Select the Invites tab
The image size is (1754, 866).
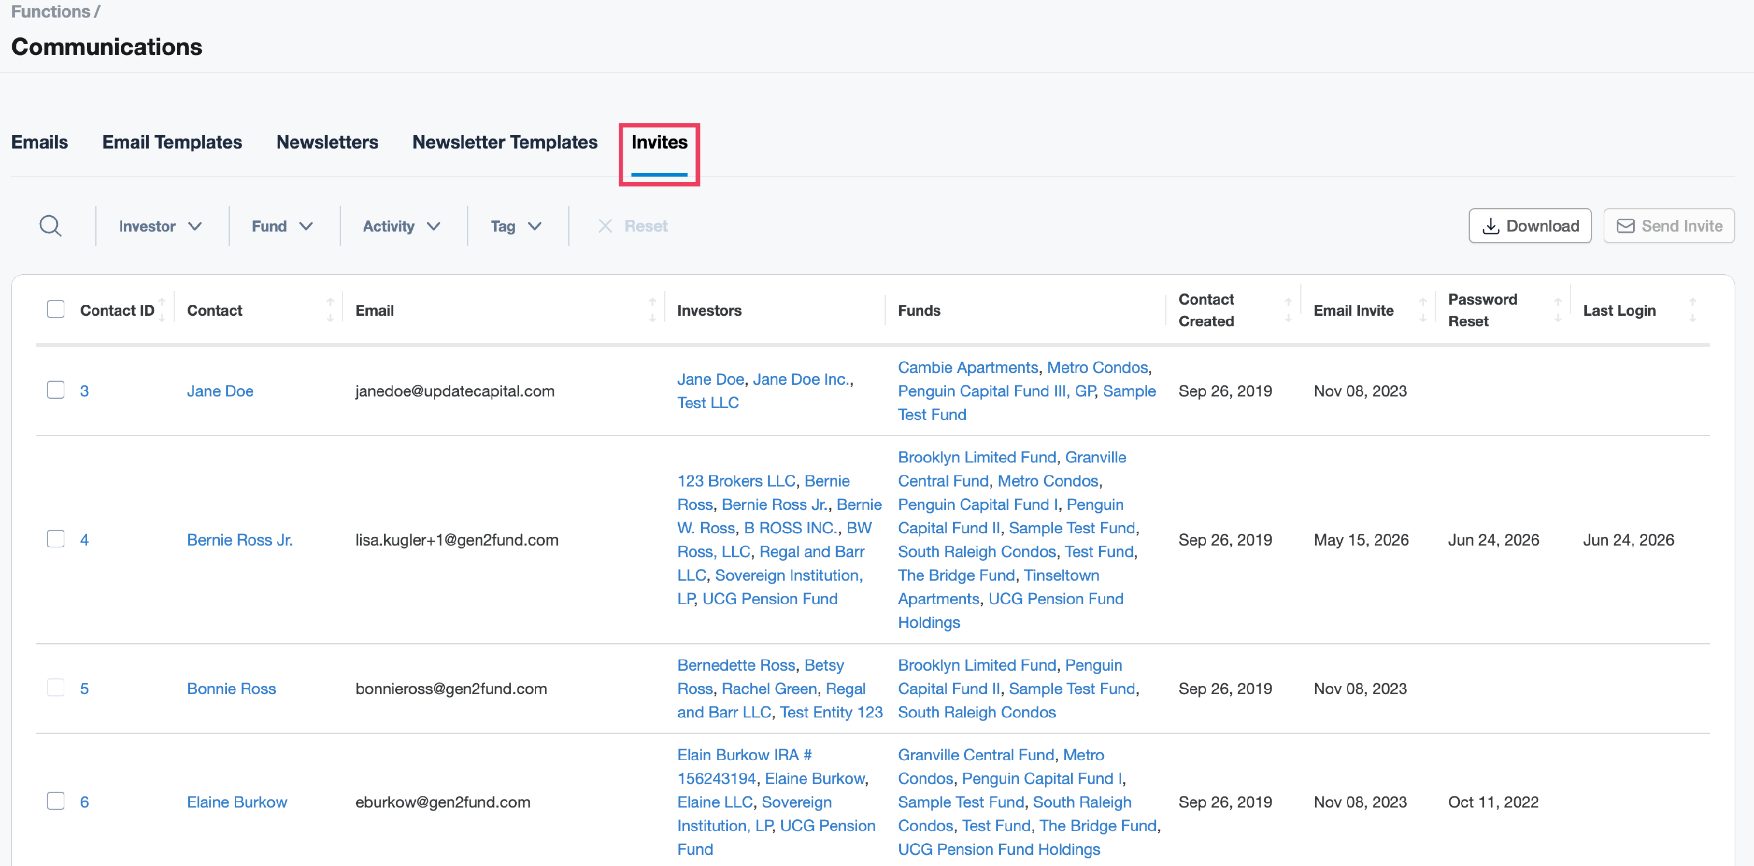[660, 142]
